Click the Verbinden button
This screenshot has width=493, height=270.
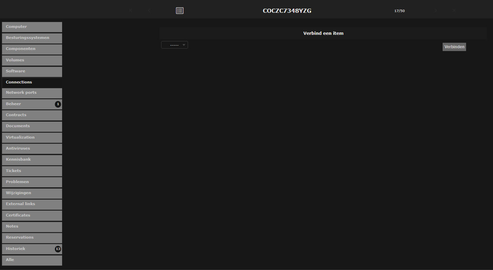click(454, 47)
